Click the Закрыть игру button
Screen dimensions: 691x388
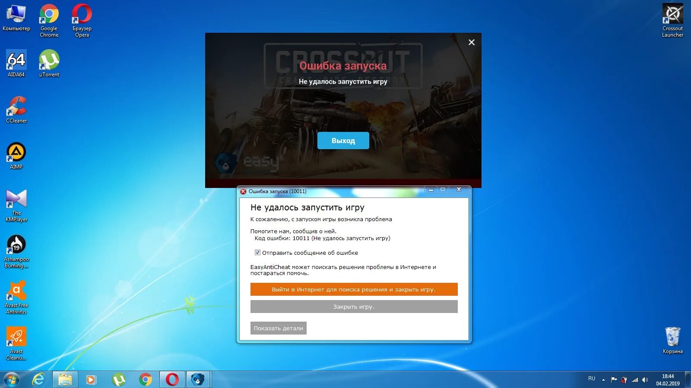click(354, 307)
